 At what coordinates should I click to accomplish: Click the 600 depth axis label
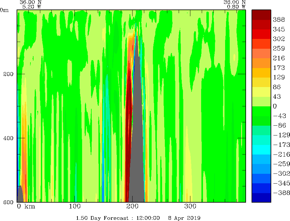click(8, 202)
